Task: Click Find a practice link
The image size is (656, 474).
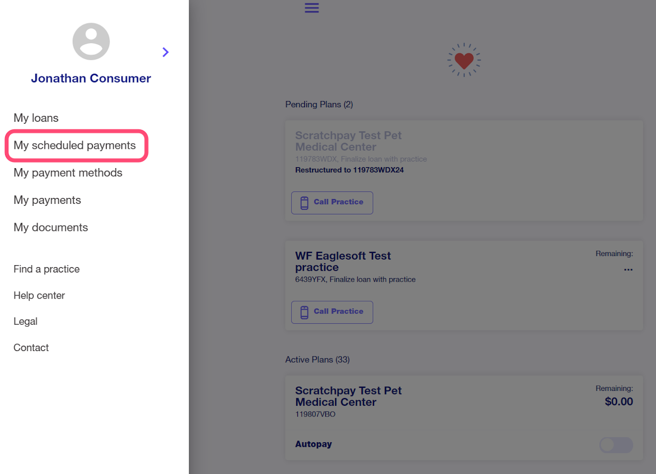Action: (x=47, y=269)
